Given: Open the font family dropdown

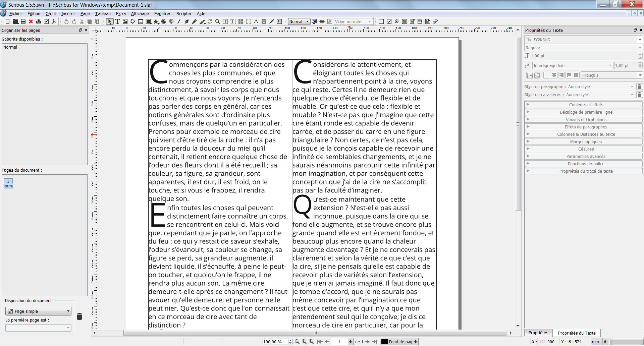Looking at the screenshot, I should tap(583, 40).
